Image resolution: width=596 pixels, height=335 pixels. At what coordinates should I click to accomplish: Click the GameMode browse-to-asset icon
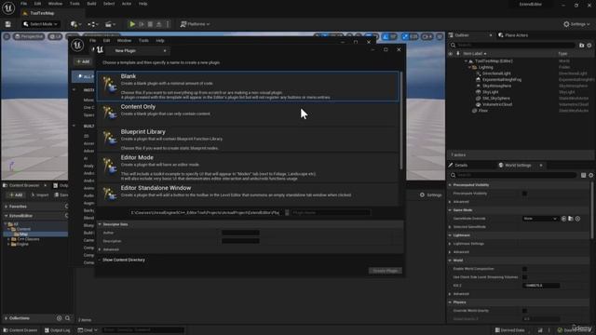(x=571, y=219)
